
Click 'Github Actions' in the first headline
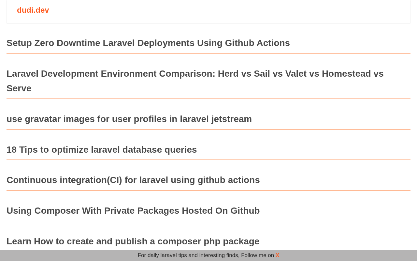point(257,43)
